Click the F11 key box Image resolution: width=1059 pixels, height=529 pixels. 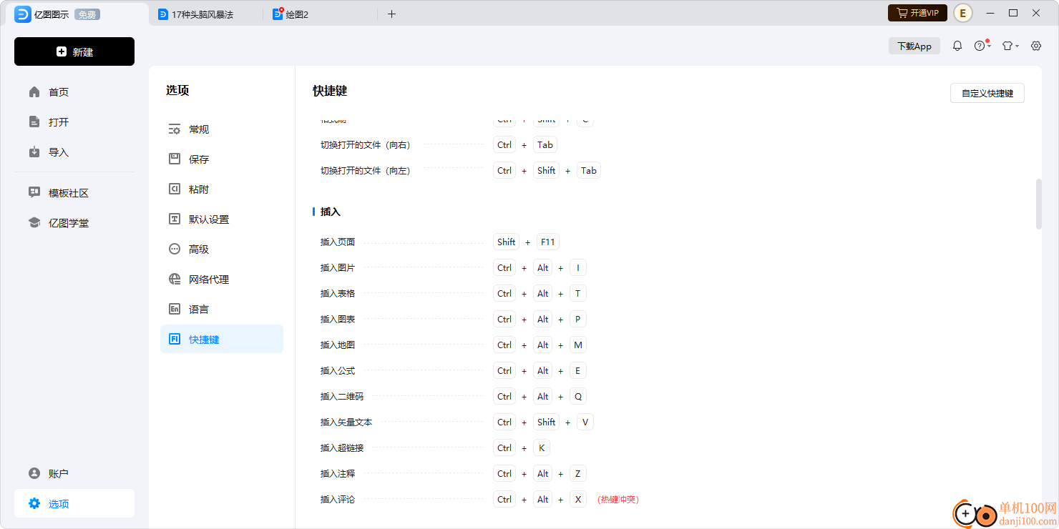(x=547, y=242)
